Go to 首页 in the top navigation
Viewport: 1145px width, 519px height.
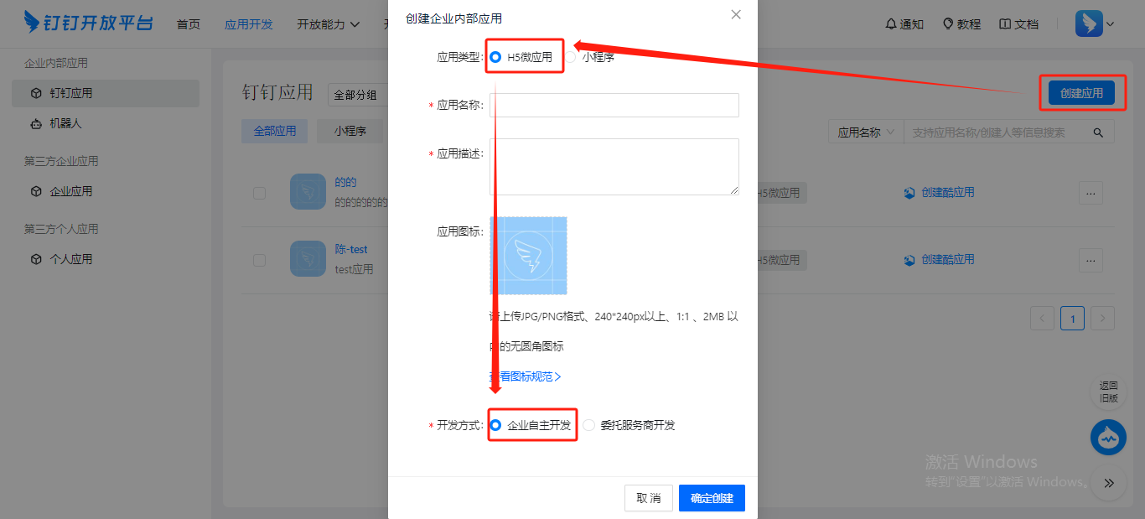(189, 24)
